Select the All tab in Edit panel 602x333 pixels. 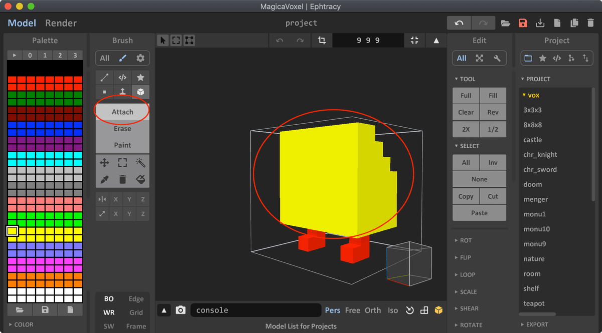[x=462, y=58]
